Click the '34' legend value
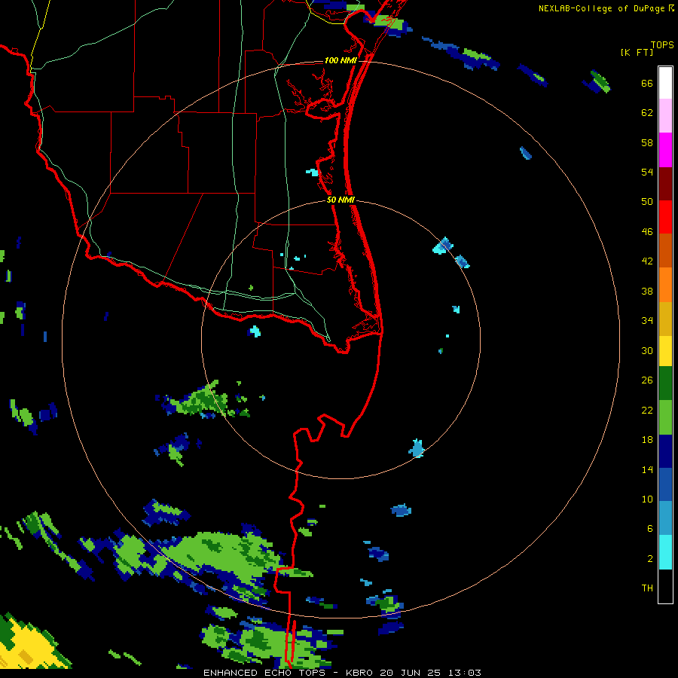This screenshot has width=678, height=678. (647, 320)
